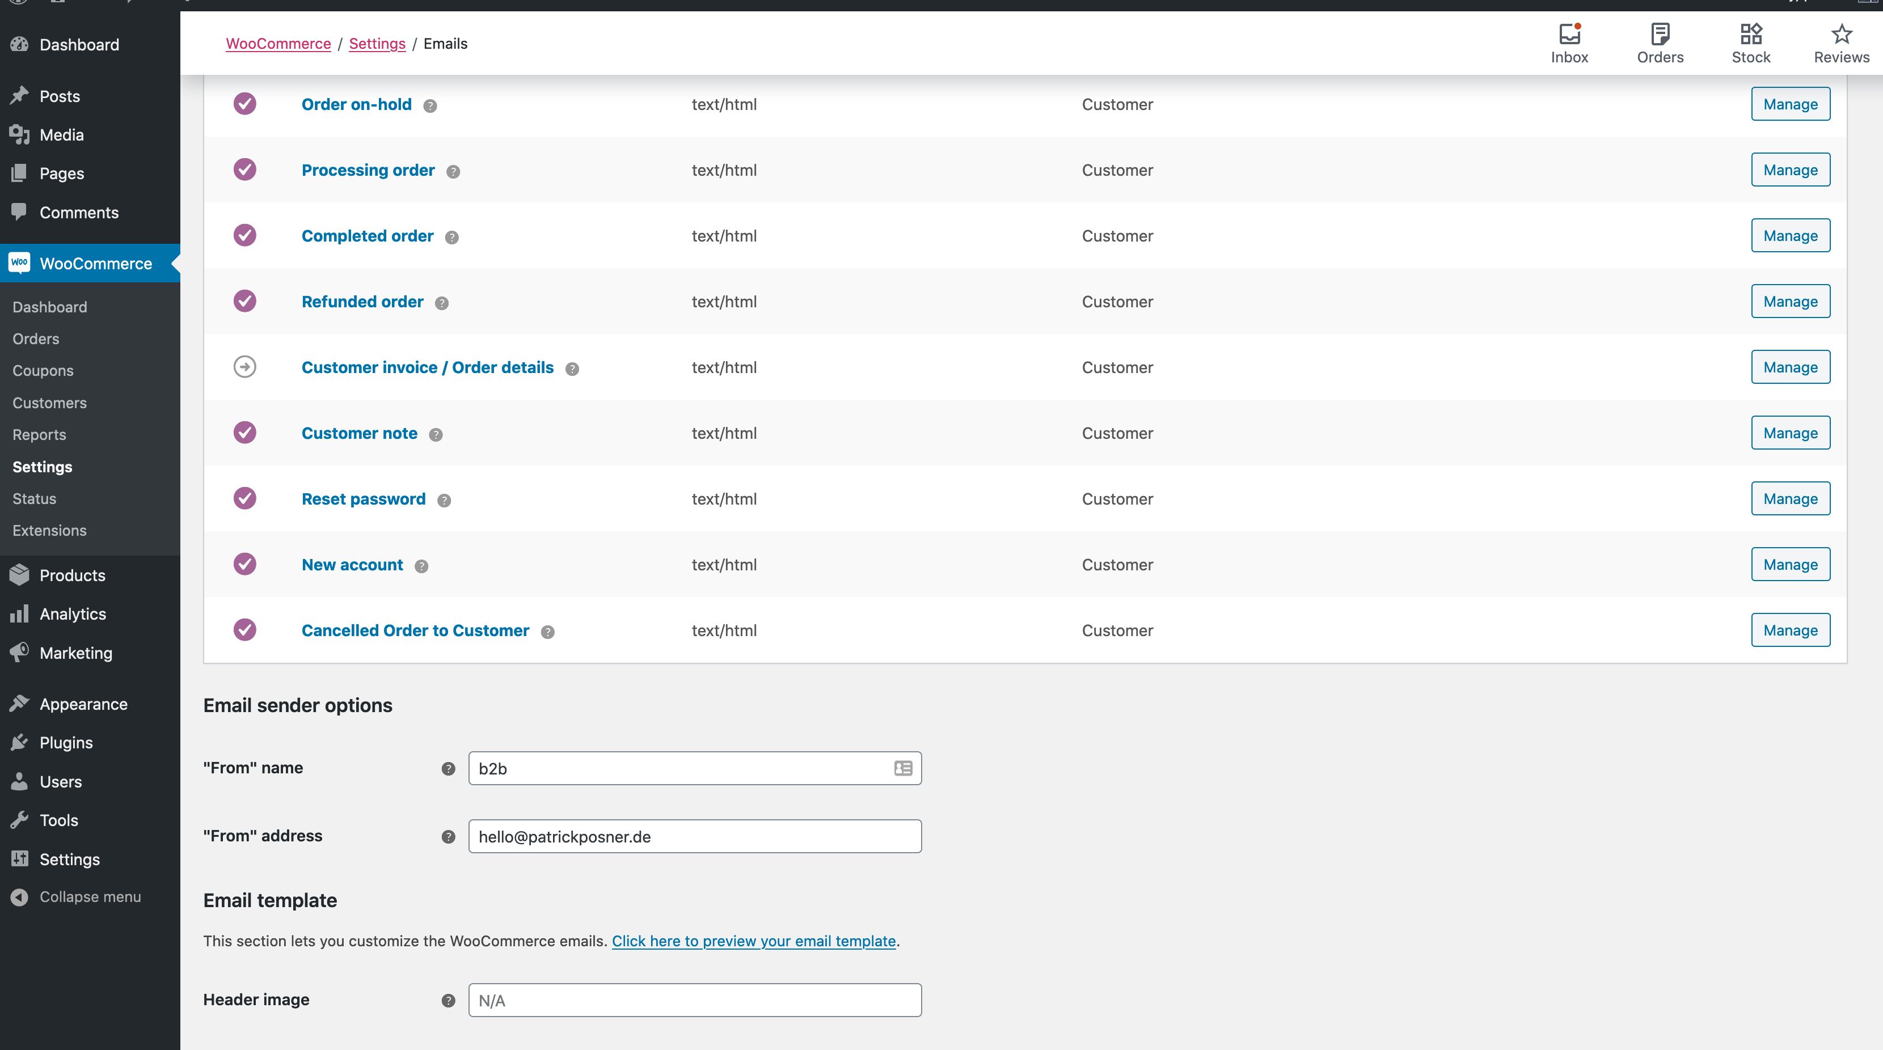This screenshot has height=1050, width=1883.
Task: Open the Posts menu
Action: click(x=90, y=96)
